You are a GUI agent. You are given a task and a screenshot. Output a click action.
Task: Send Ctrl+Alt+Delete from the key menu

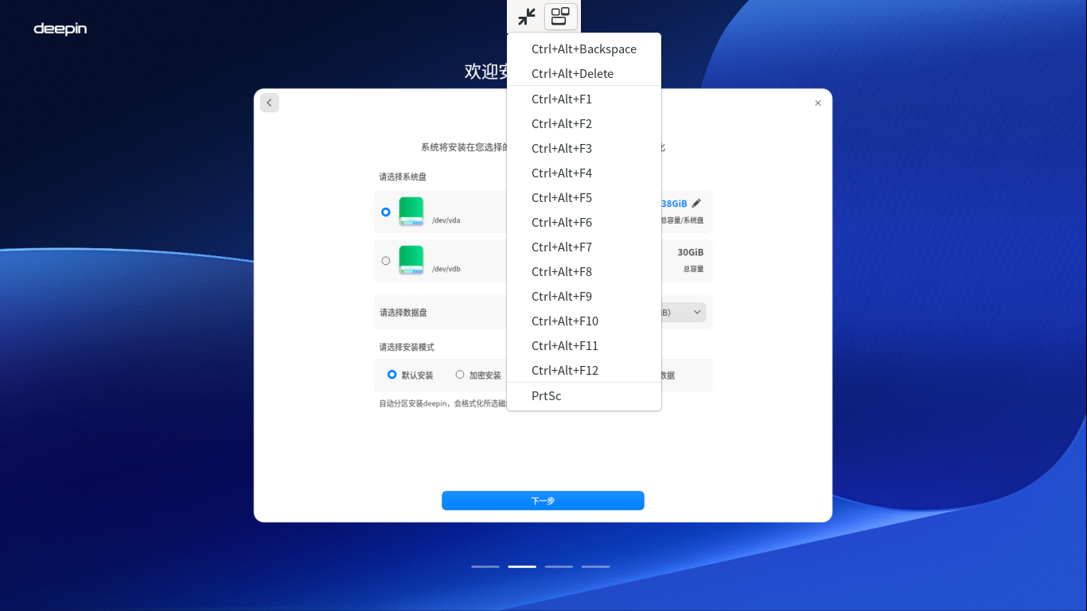click(584, 73)
